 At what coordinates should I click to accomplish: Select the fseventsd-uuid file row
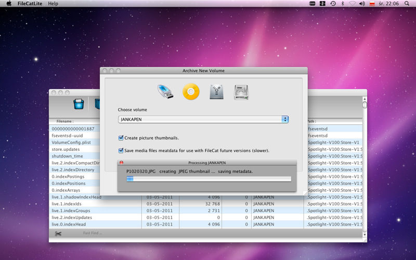(67, 136)
